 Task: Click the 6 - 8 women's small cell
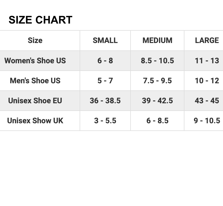click(105, 61)
